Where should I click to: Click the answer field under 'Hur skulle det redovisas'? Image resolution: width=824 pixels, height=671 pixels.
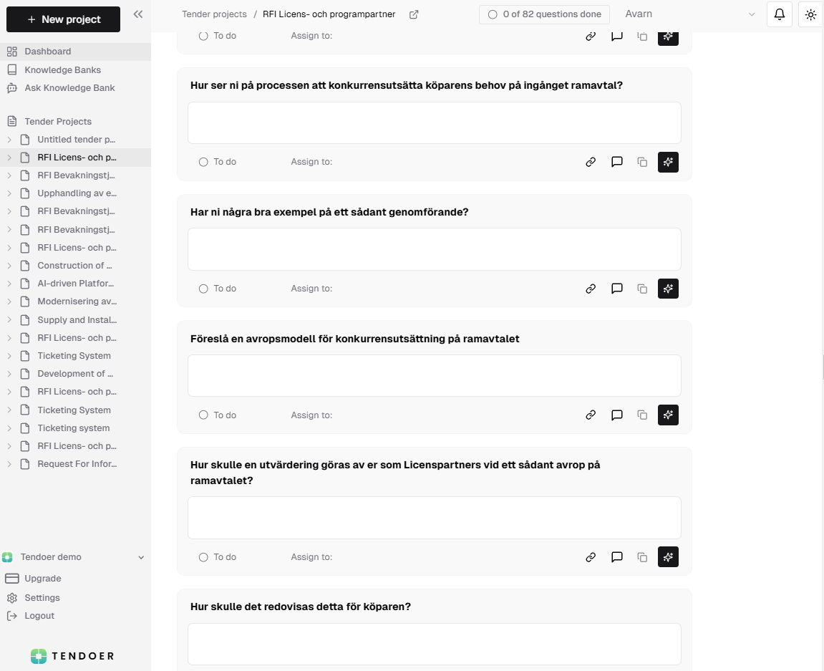434,644
